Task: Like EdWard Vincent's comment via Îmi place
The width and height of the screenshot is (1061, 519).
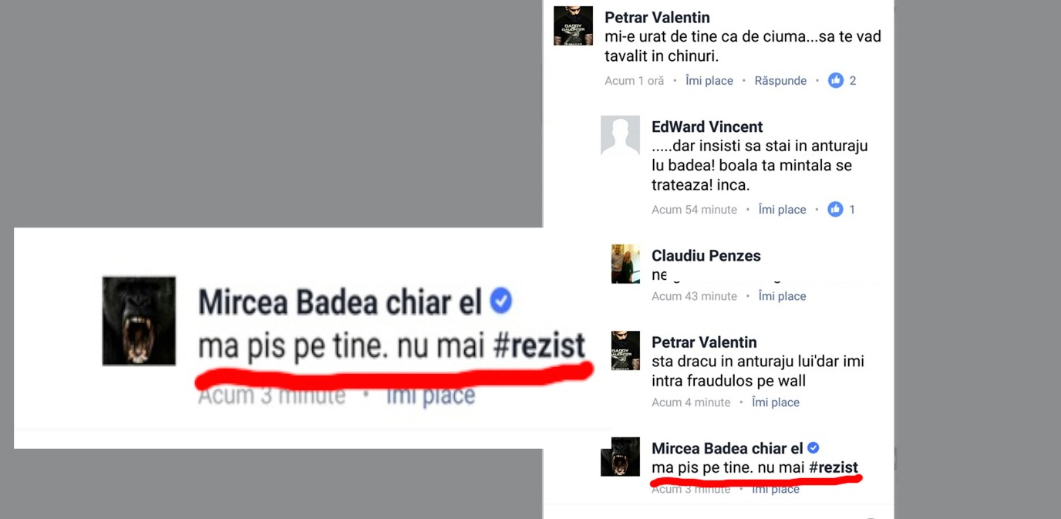Action: (x=782, y=209)
